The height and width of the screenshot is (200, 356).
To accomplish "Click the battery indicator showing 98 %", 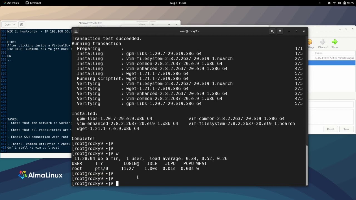I will [348, 3].
